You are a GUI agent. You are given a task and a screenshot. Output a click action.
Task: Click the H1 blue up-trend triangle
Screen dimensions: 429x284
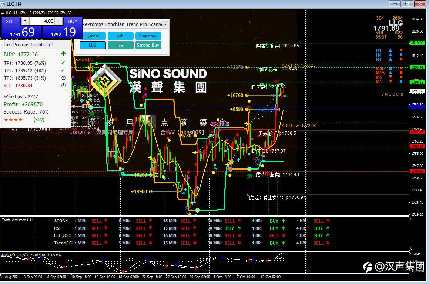tap(391, 59)
